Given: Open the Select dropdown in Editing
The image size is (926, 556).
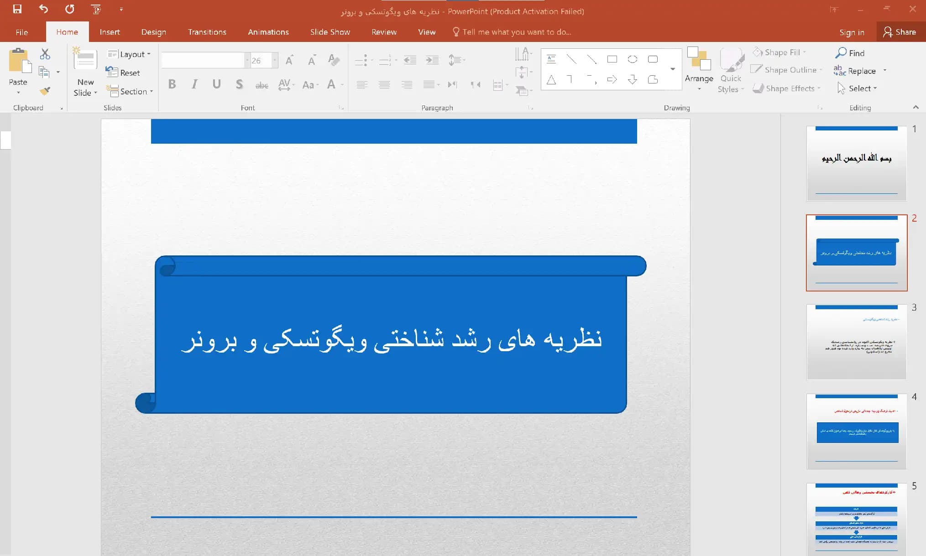Looking at the screenshot, I should coord(857,88).
